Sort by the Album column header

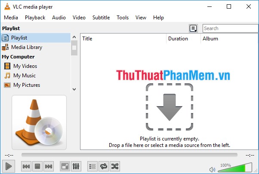[230, 39]
